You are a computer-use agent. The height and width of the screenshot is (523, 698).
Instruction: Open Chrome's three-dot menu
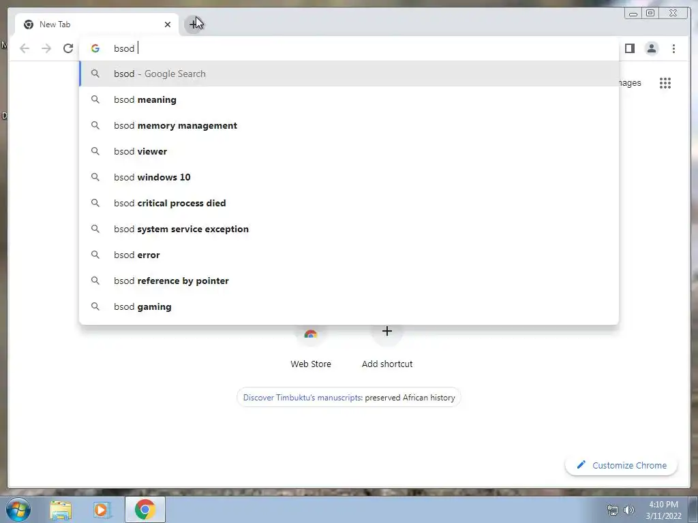coord(673,48)
